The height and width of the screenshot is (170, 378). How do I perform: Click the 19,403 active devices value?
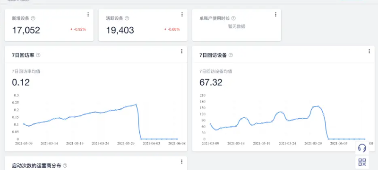click(120, 30)
